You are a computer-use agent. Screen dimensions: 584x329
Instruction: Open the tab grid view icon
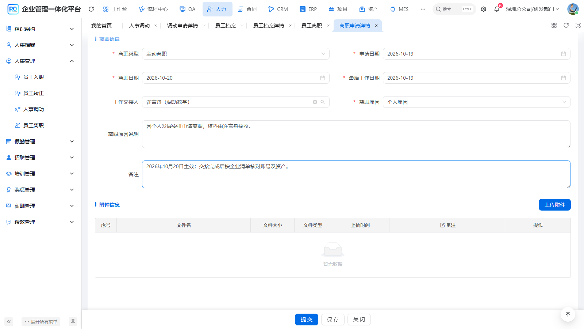(554, 25)
